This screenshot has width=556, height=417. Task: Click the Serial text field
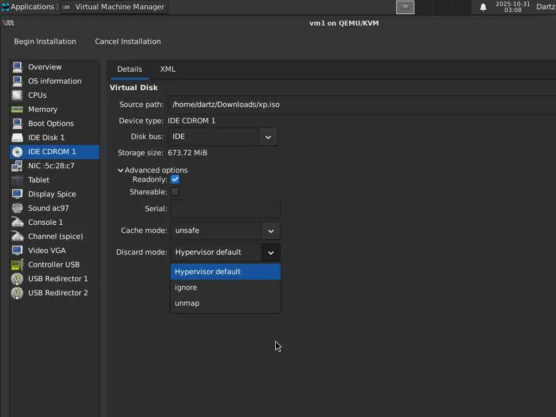tap(225, 208)
